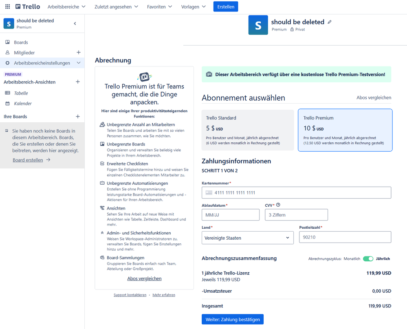Viewport: 407px width, 329px height.
Task: Collapse sidebar with the left chevron
Action: pos(75,24)
